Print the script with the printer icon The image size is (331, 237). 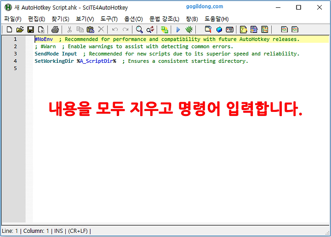55,29
